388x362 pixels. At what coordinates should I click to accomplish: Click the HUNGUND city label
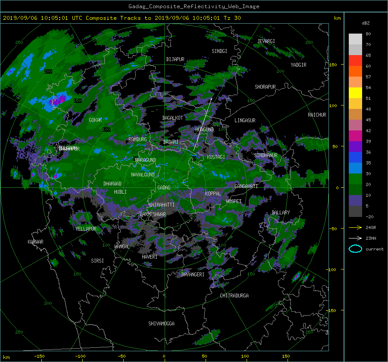[204, 129]
